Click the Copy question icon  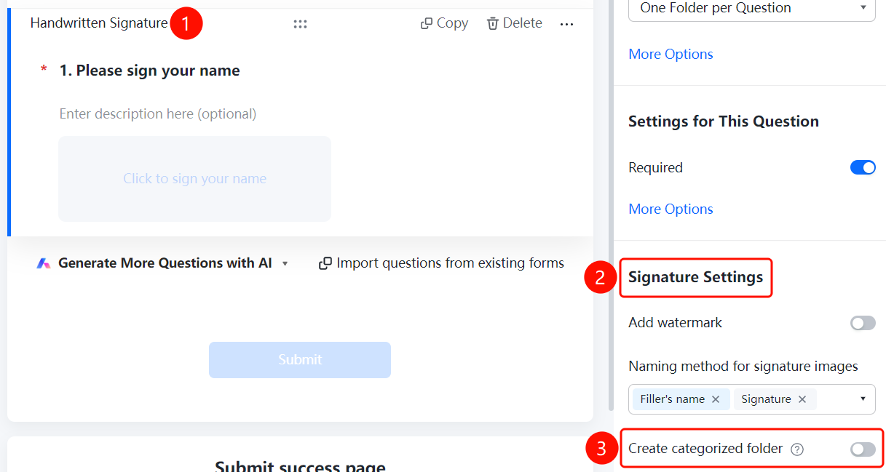[x=427, y=24]
